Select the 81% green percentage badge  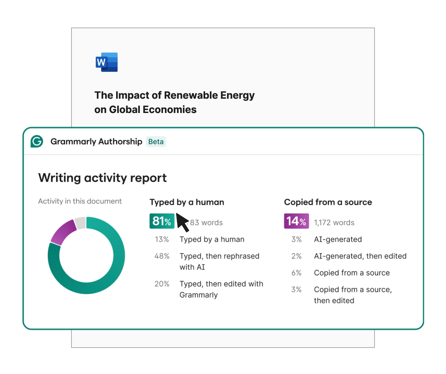pyautogui.click(x=162, y=221)
